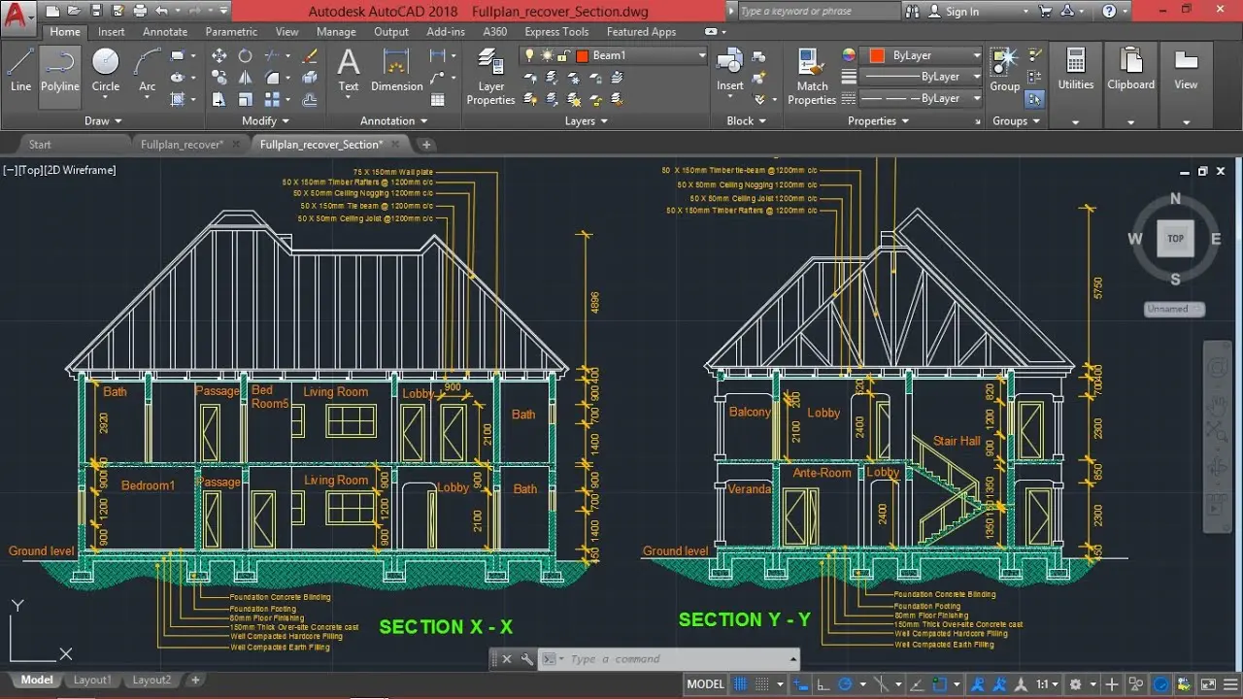Choose the Circle tool
The height and width of the screenshot is (699, 1243).
pyautogui.click(x=106, y=71)
